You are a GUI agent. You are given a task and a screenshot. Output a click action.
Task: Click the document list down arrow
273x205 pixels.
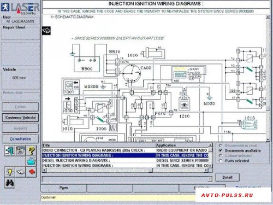210,166
